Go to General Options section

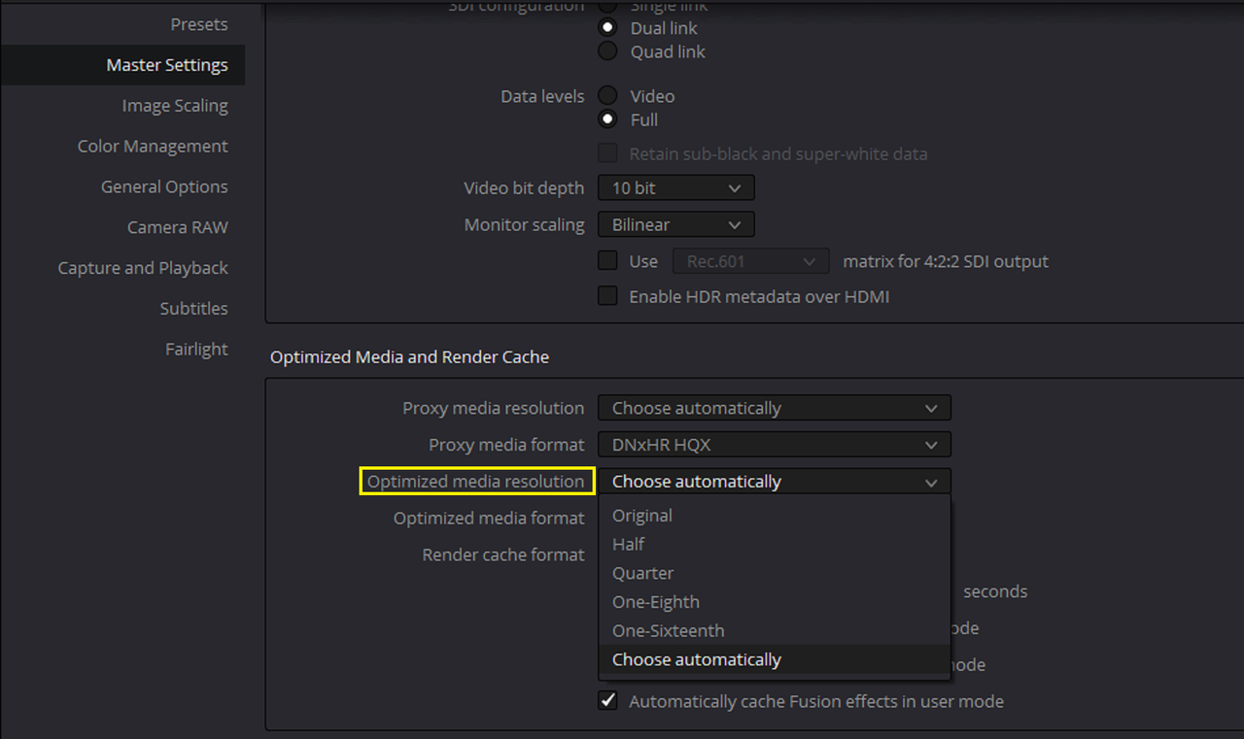tap(164, 187)
